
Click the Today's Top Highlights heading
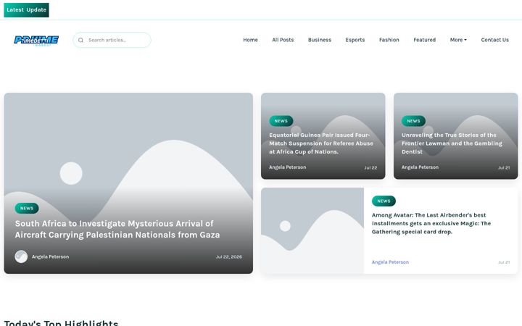pos(61,322)
